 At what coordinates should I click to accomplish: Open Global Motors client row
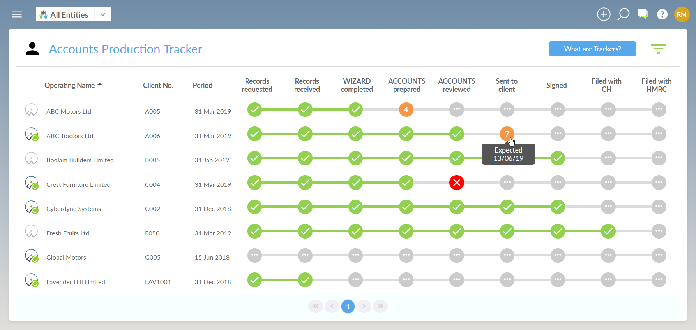click(66, 257)
